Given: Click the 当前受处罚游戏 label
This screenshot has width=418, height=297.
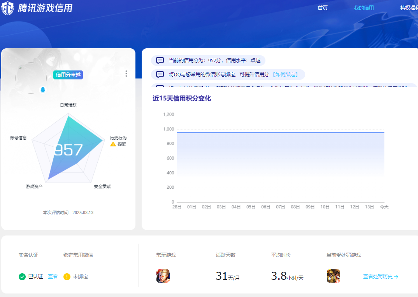Looking at the screenshot, I should [x=344, y=255].
